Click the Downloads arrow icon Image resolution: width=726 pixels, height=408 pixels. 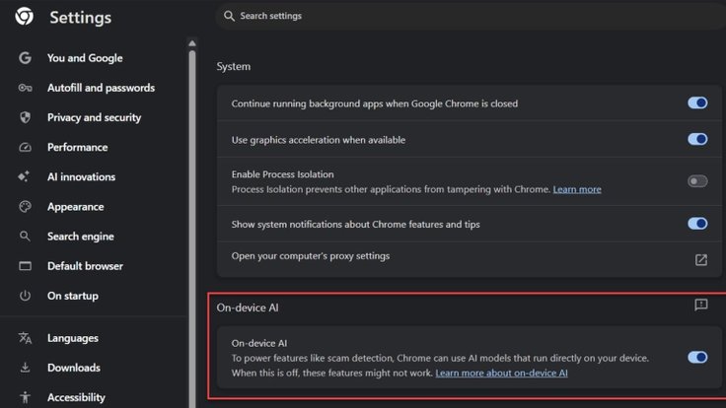point(25,368)
